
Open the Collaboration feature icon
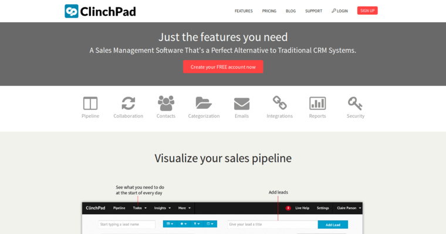128,104
